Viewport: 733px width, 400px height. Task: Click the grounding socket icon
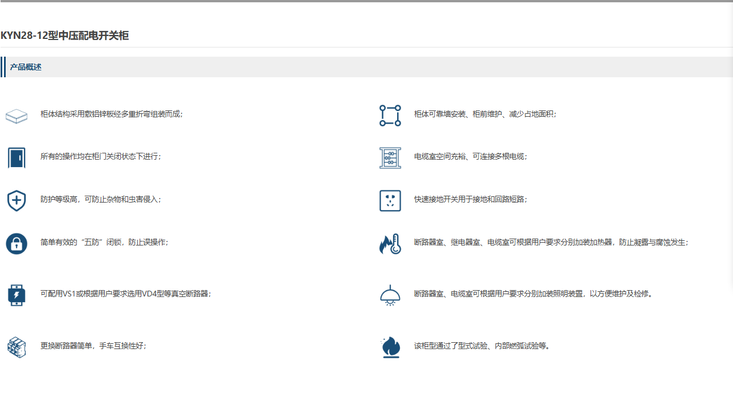click(x=390, y=201)
